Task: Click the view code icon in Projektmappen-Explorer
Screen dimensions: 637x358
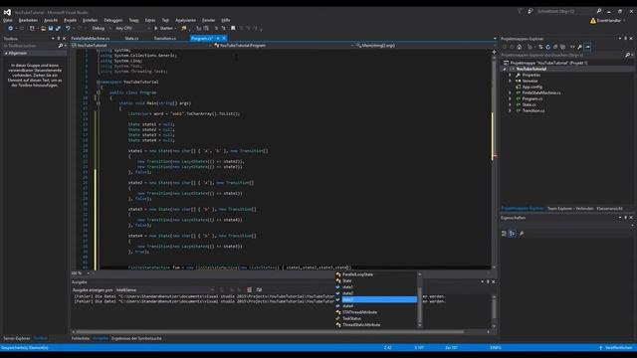Action: coord(572,47)
